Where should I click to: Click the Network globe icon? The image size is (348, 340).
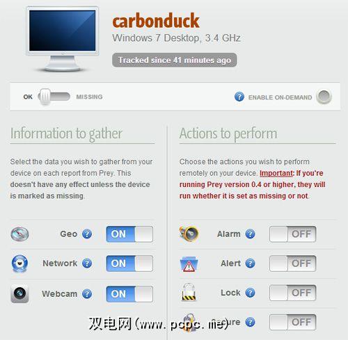[x=19, y=264]
